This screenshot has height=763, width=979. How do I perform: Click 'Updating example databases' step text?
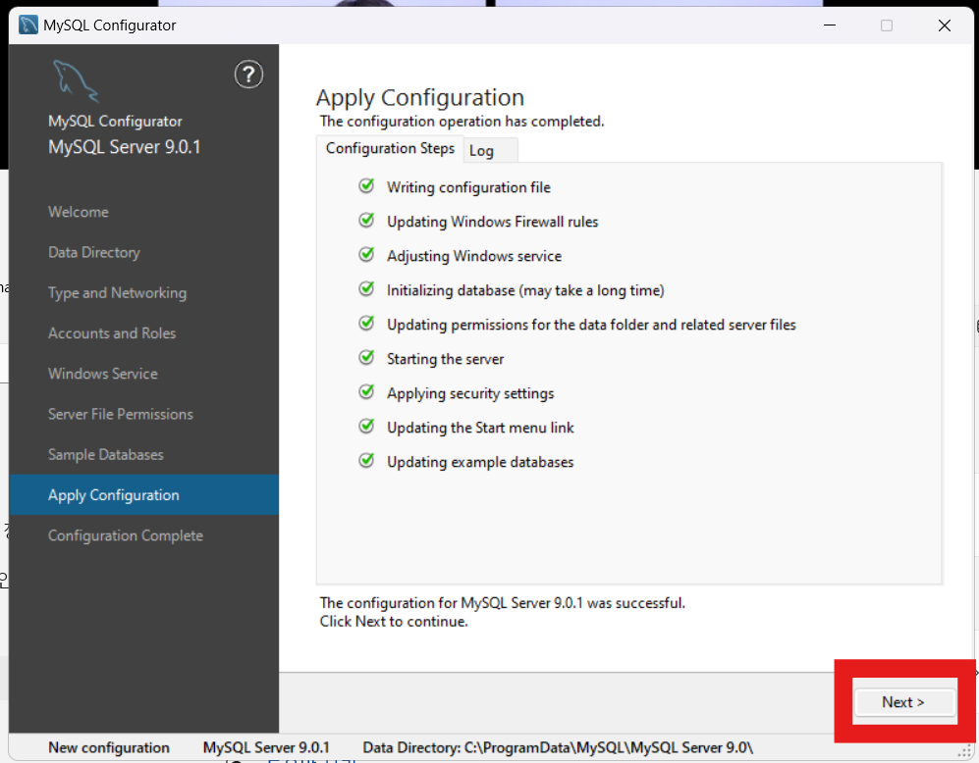[480, 462]
